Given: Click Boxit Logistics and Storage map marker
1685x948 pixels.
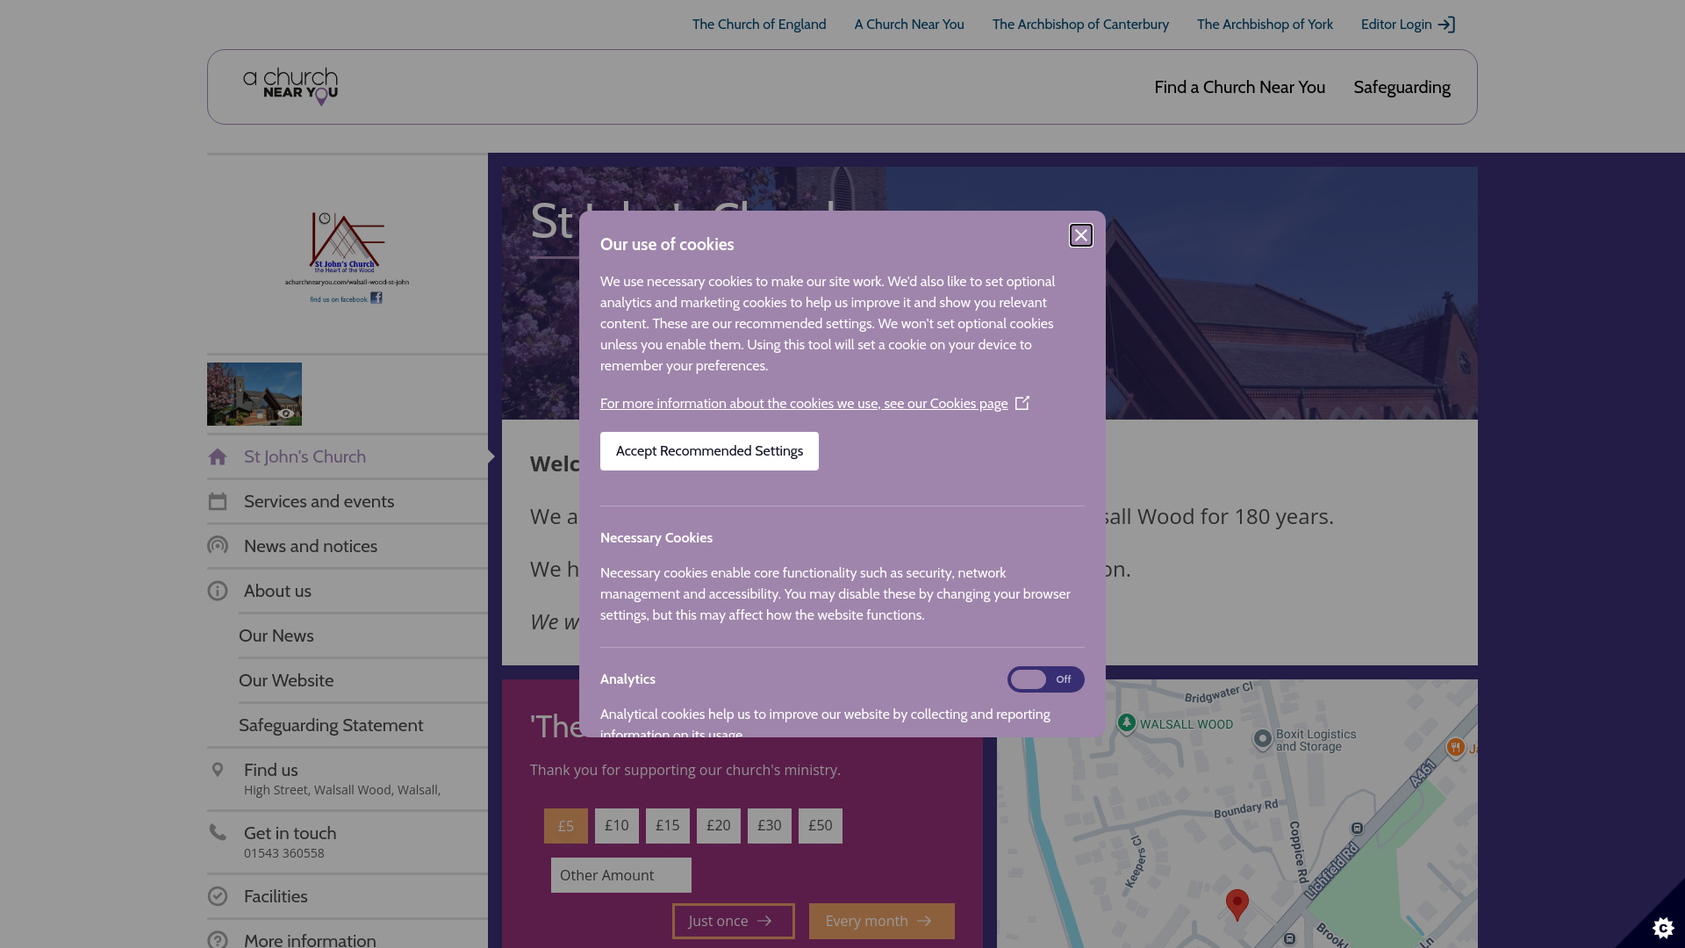Looking at the screenshot, I should click(1263, 739).
